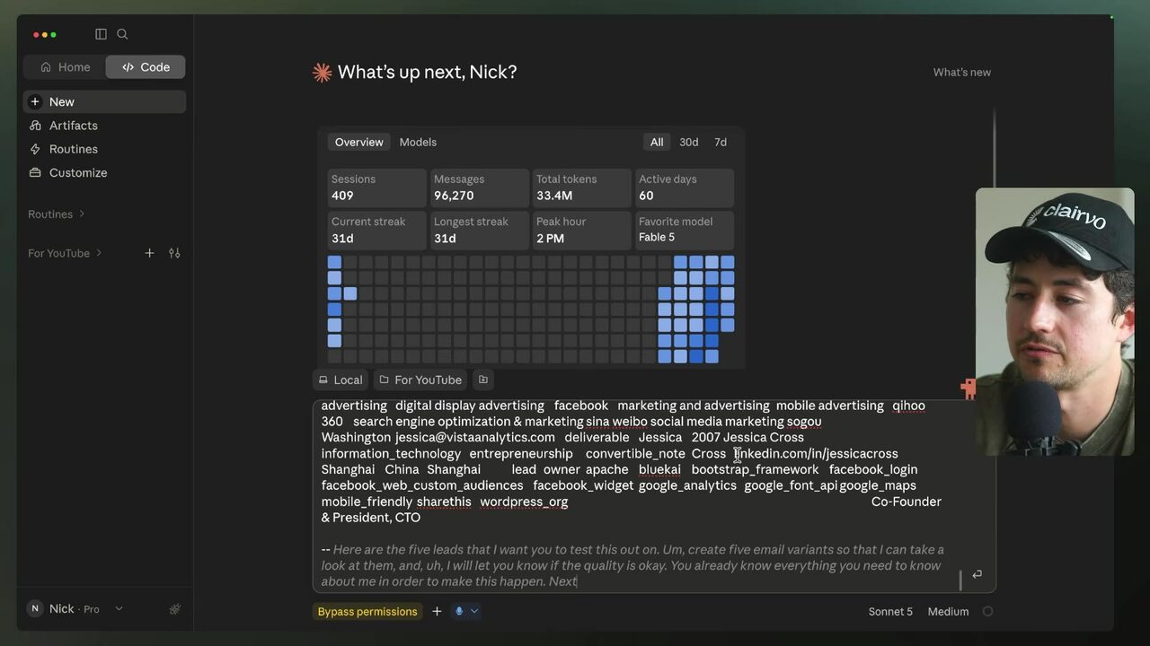Select the All time range

(657, 142)
